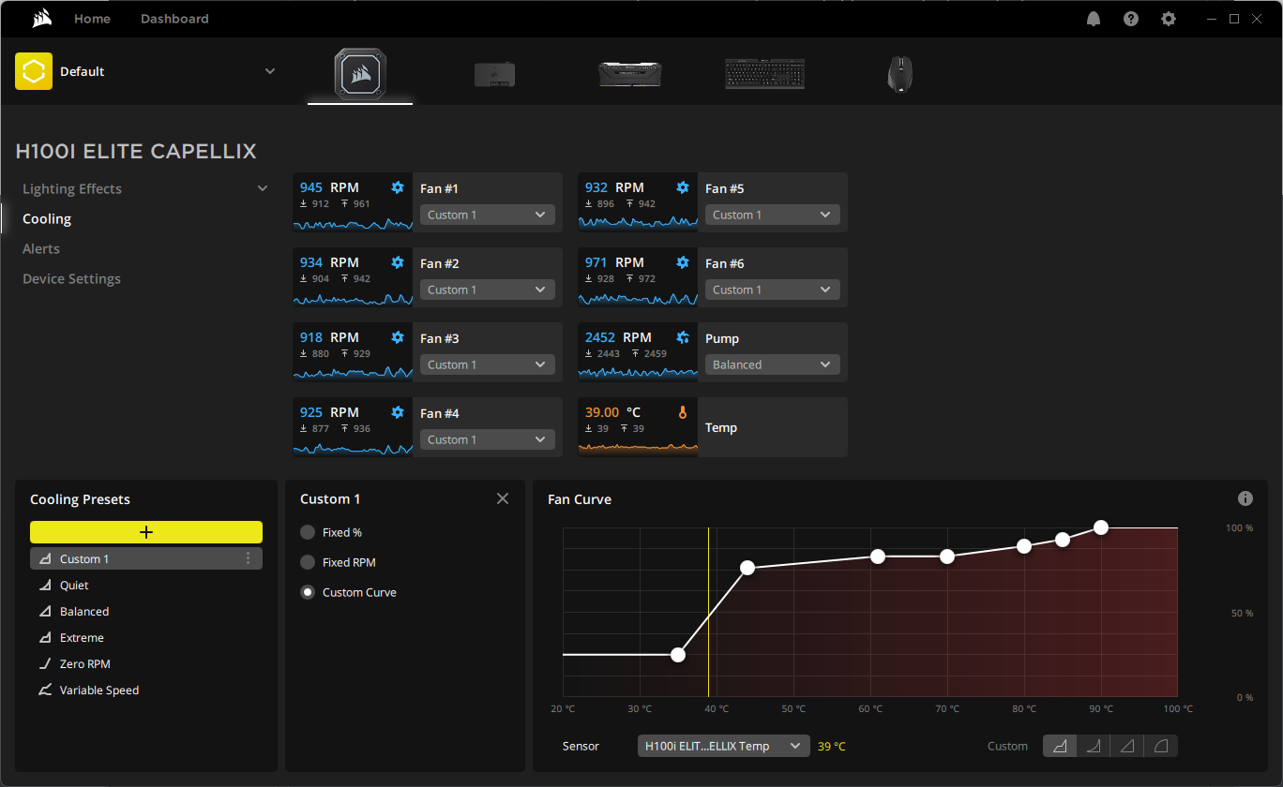This screenshot has height=787, width=1283.
Task: Click the Pump 2452 RPM graph tile
Action: pos(638,352)
